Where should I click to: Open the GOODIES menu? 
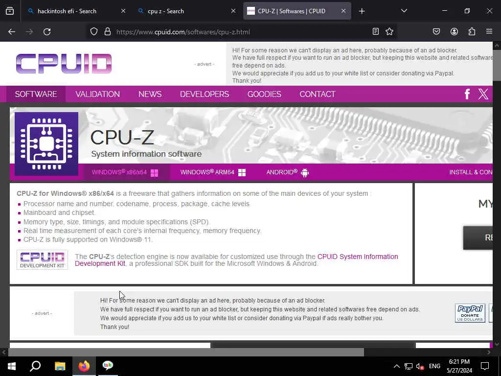[264, 94]
